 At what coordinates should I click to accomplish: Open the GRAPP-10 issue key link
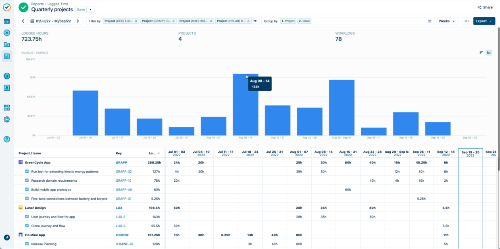pyautogui.click(x=123, y=181)
